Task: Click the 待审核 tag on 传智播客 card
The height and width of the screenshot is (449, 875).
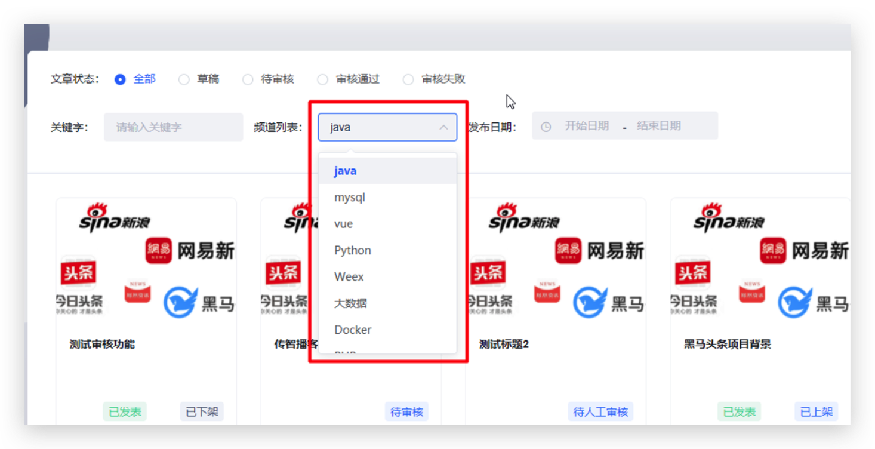Action: 406,411
